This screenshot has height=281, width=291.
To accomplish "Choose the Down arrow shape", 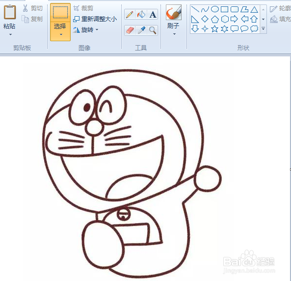I will 195,29.
